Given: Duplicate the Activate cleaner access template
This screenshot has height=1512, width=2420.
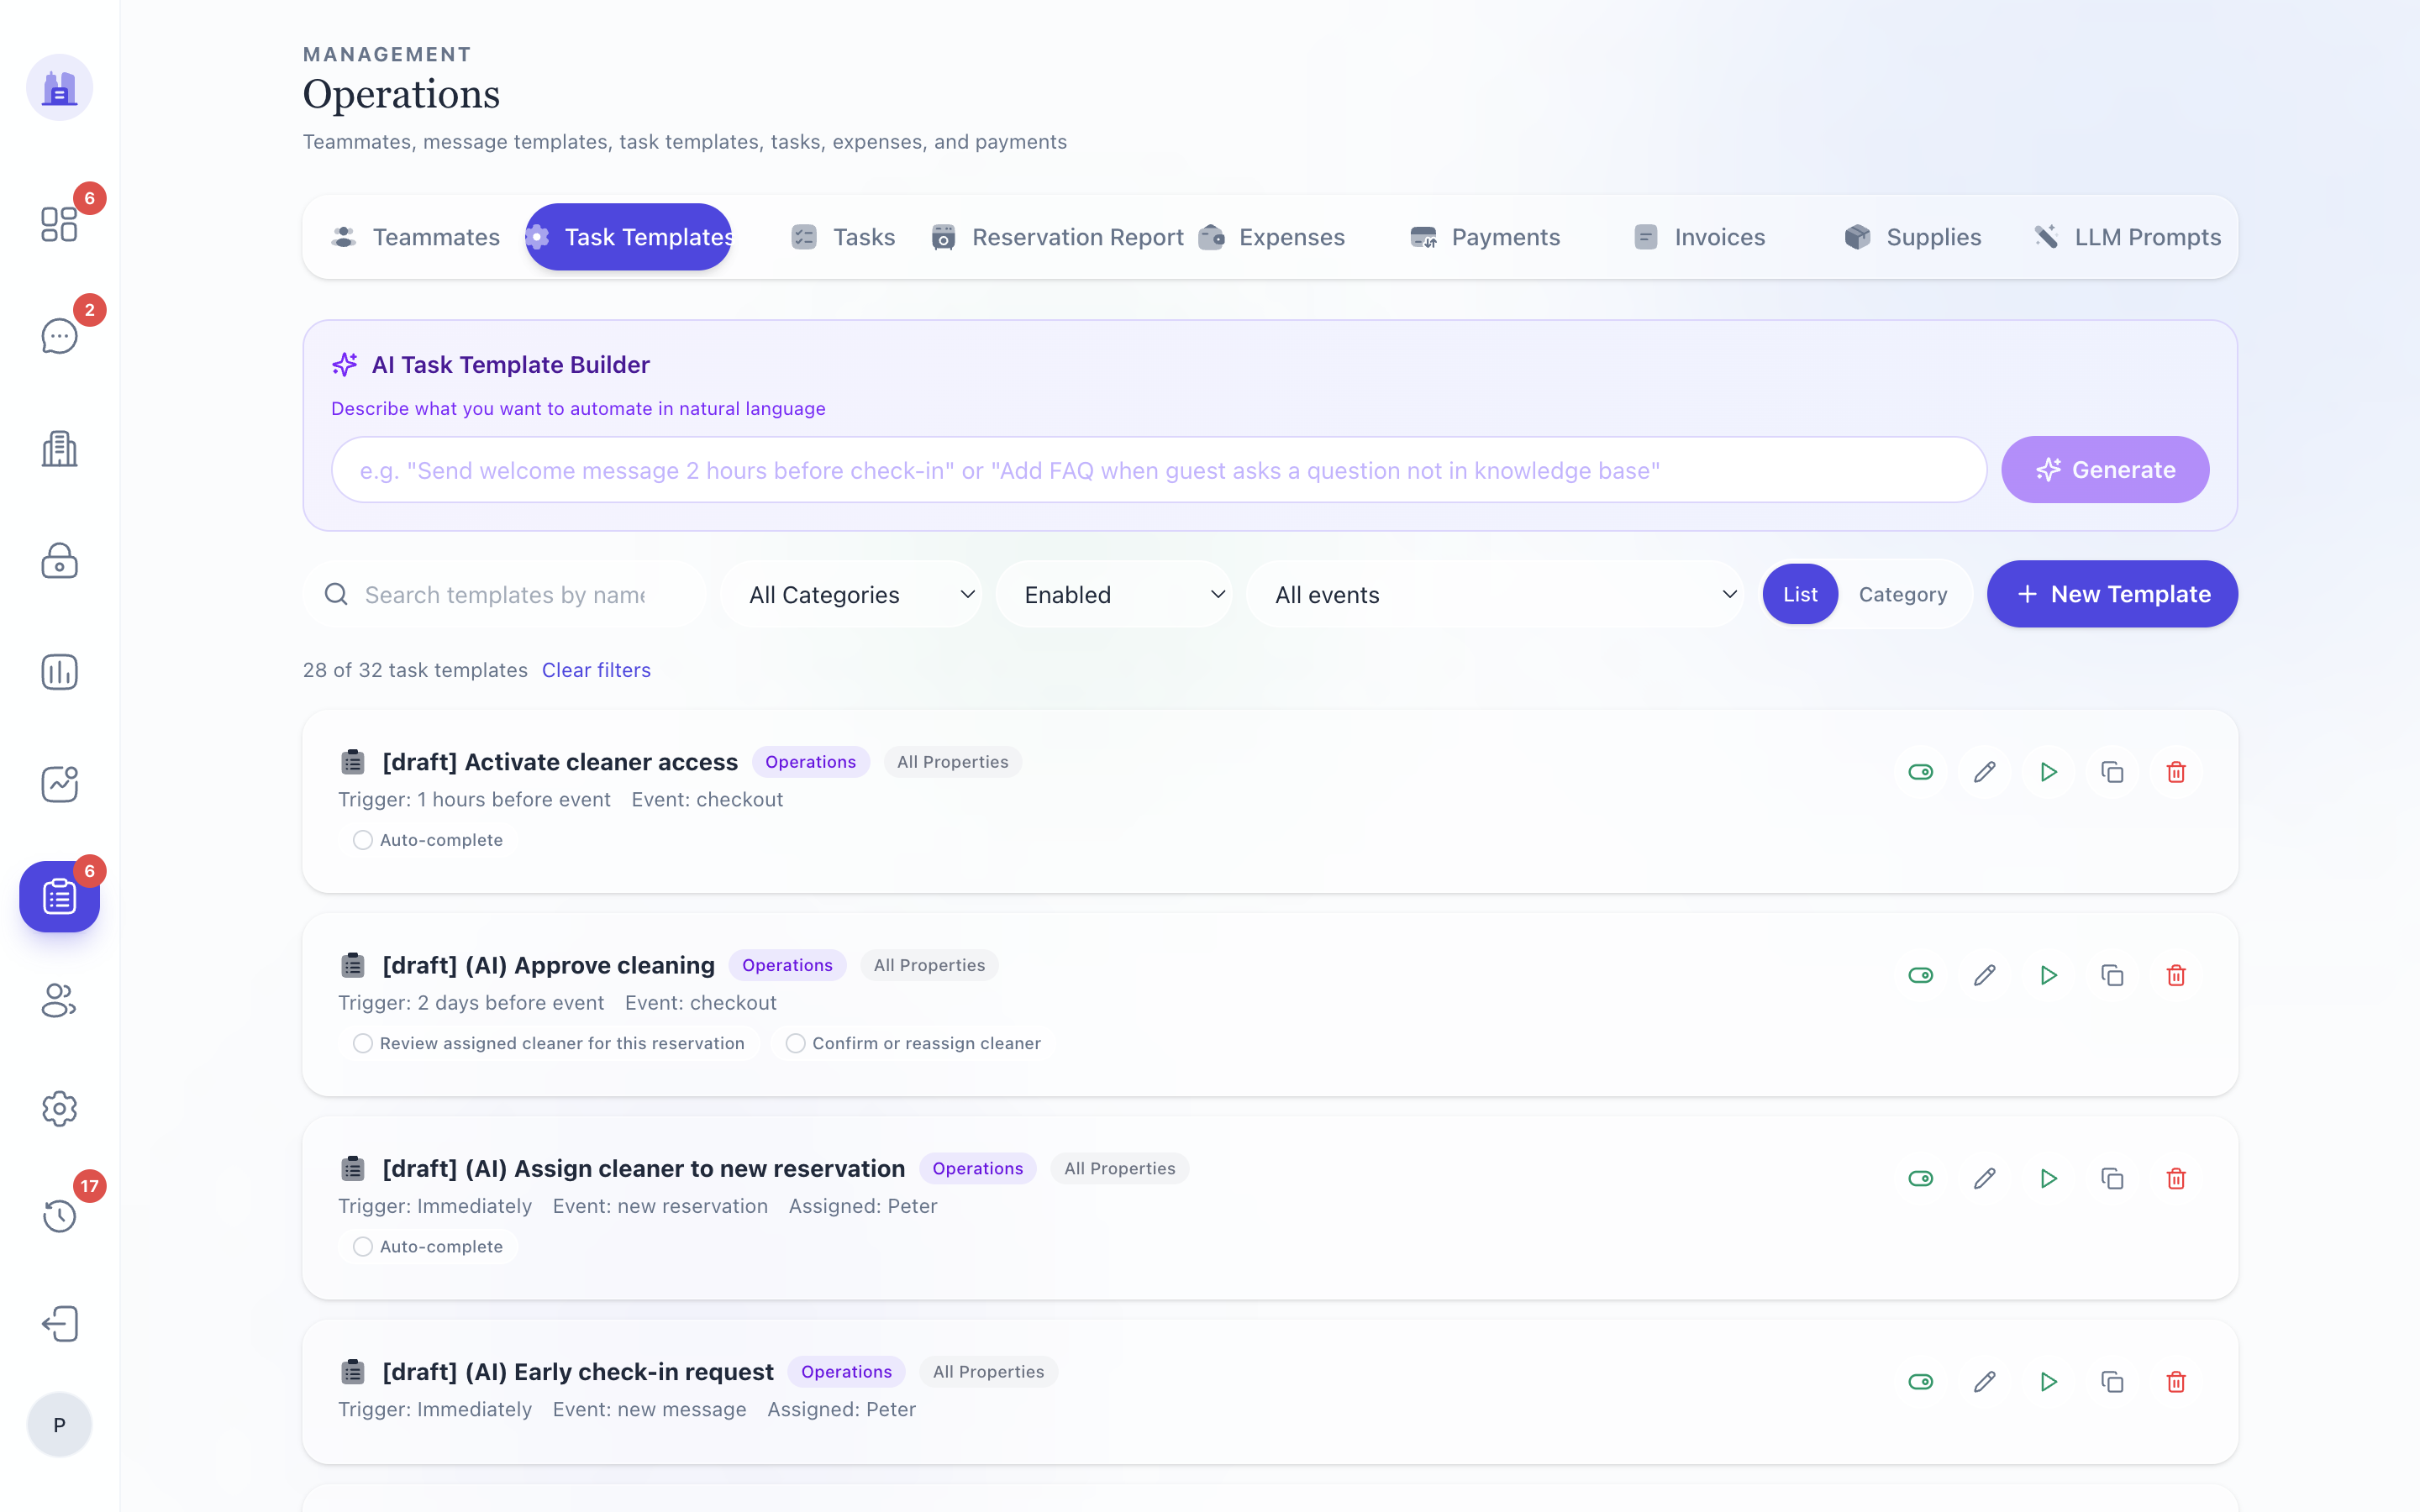Looking at the screenshot, I should [x=2112, y=772].
